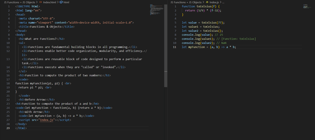315x140 pixels.
Task: Click the closing </ul> tag
Action: [x=23, y=71]
